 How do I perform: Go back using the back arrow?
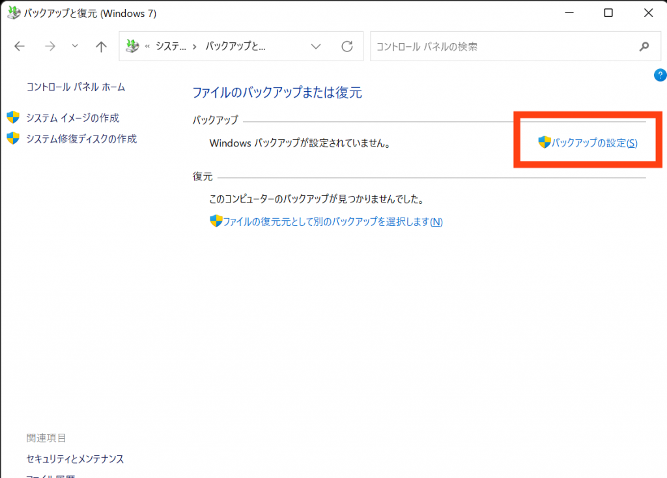pos(20,46)
